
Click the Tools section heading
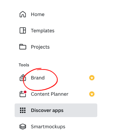[x=24, y=65]
